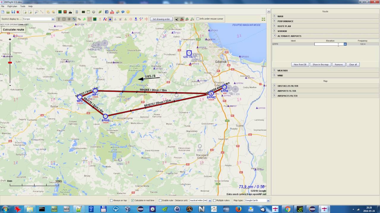Open the Help menu
This screenshot has width=380, height=213.
click(30, 6)
